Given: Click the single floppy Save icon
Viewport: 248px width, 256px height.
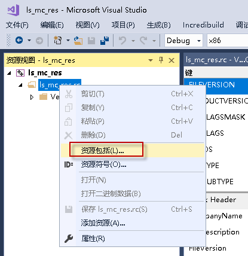Looking at the screenshot, I should coord(91,41).
